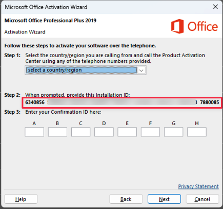This screenshot has height=209, width=223.
Task: Click the Office wordmark text in header
Action: click(202, 26)
